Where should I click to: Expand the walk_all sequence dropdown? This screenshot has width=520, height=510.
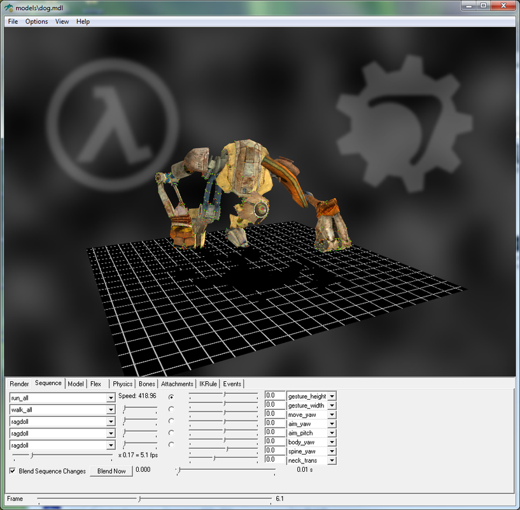[x=111, y=410]
